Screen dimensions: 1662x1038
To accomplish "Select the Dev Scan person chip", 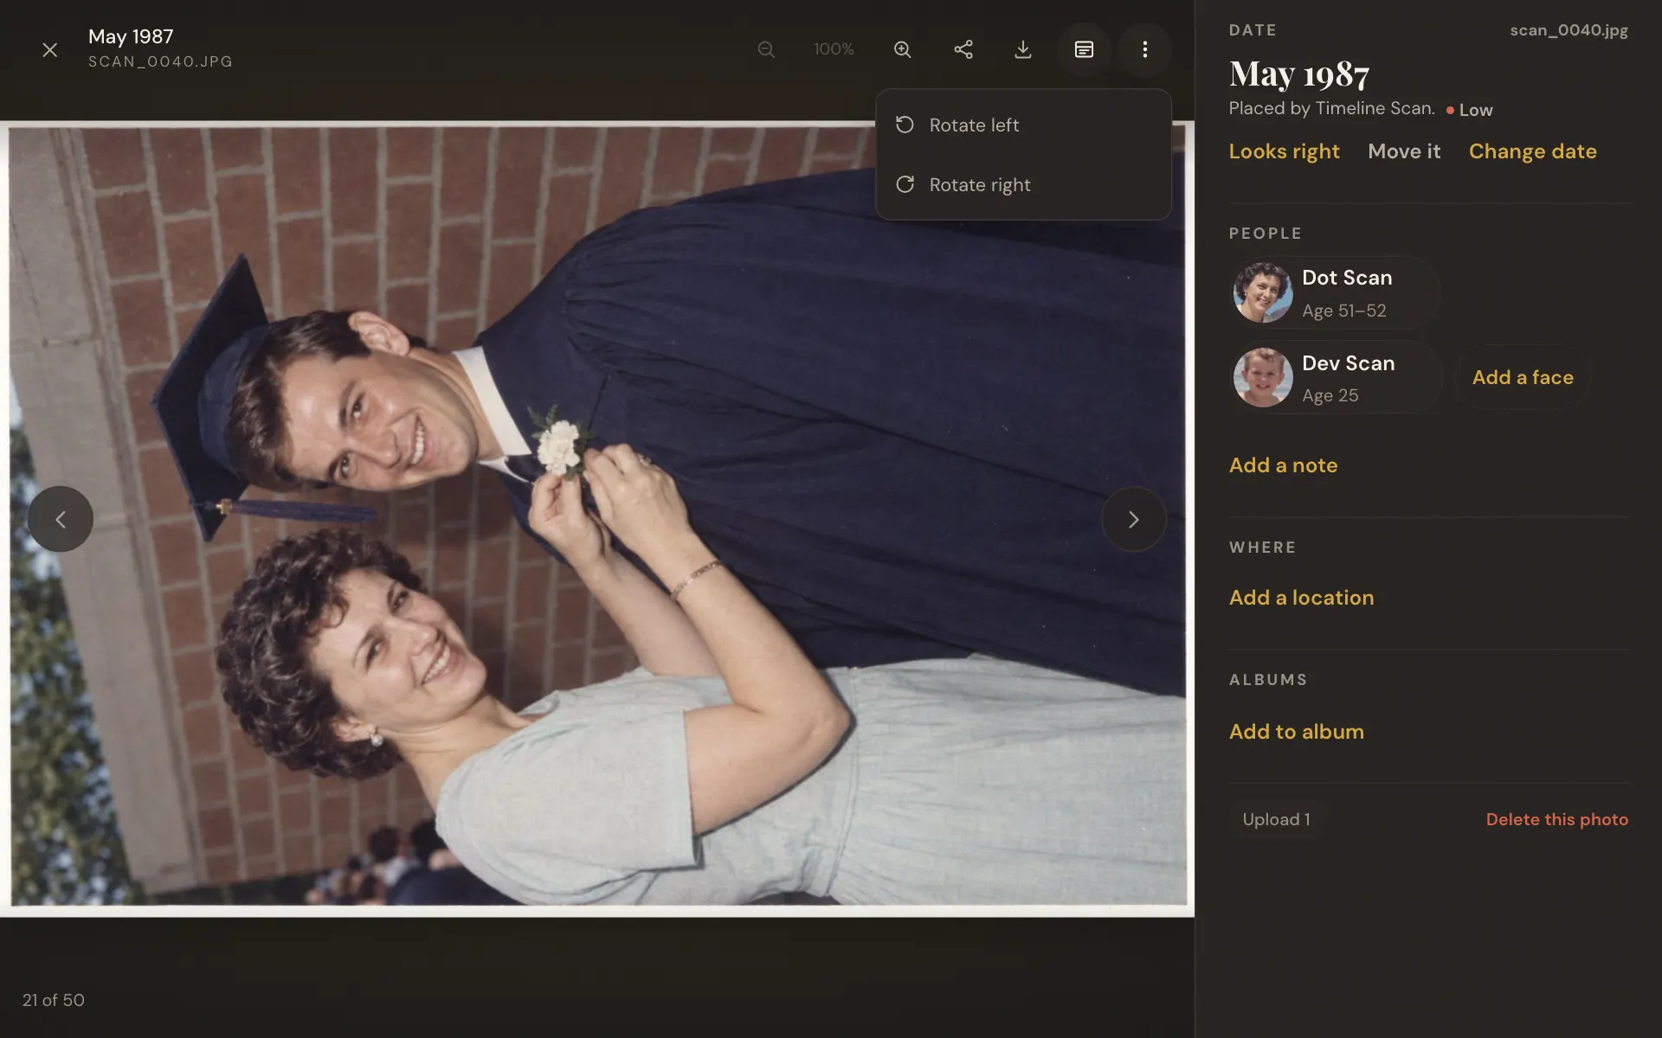I will click(1336, 378).
